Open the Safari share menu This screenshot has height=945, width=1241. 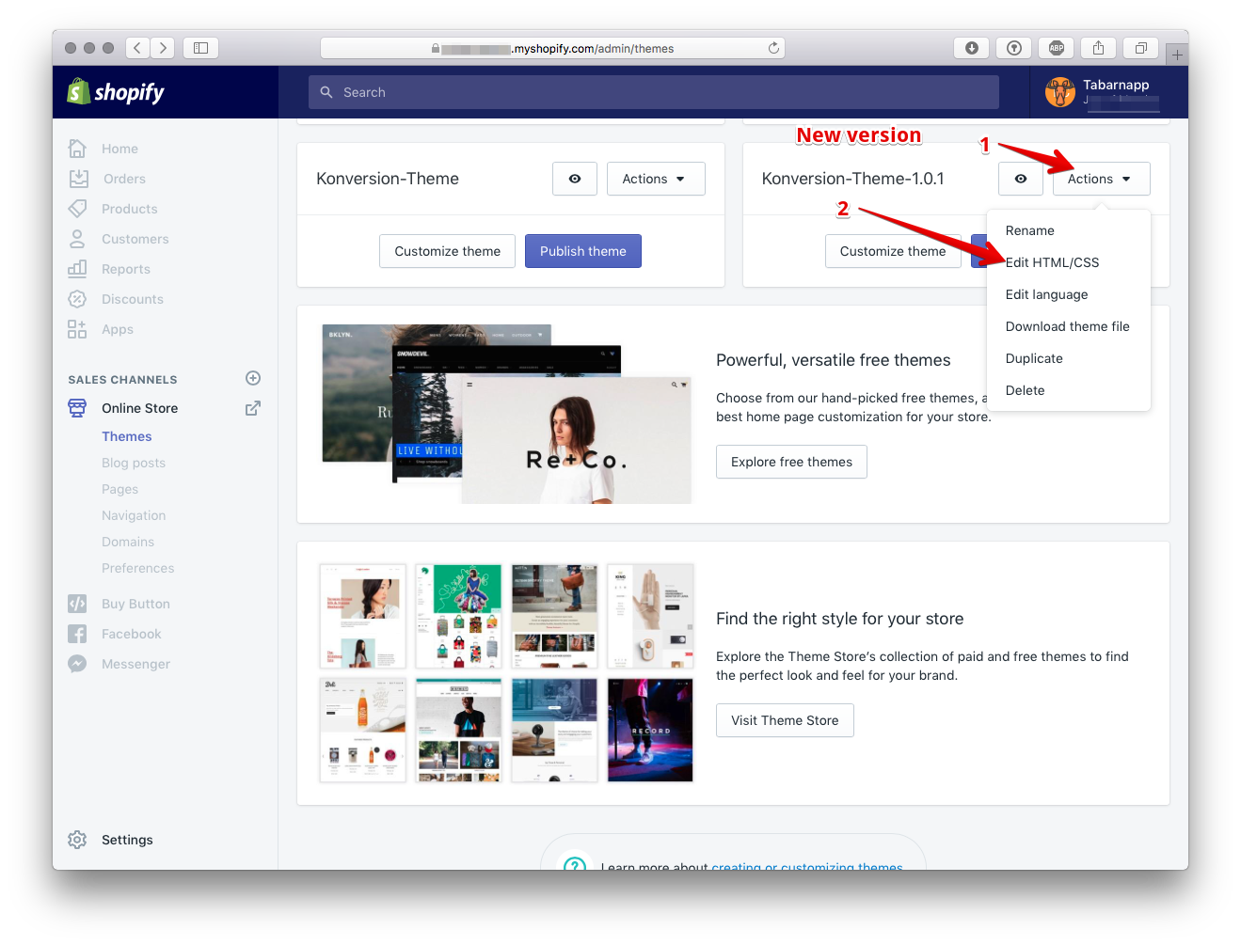tap(1098, 48)
